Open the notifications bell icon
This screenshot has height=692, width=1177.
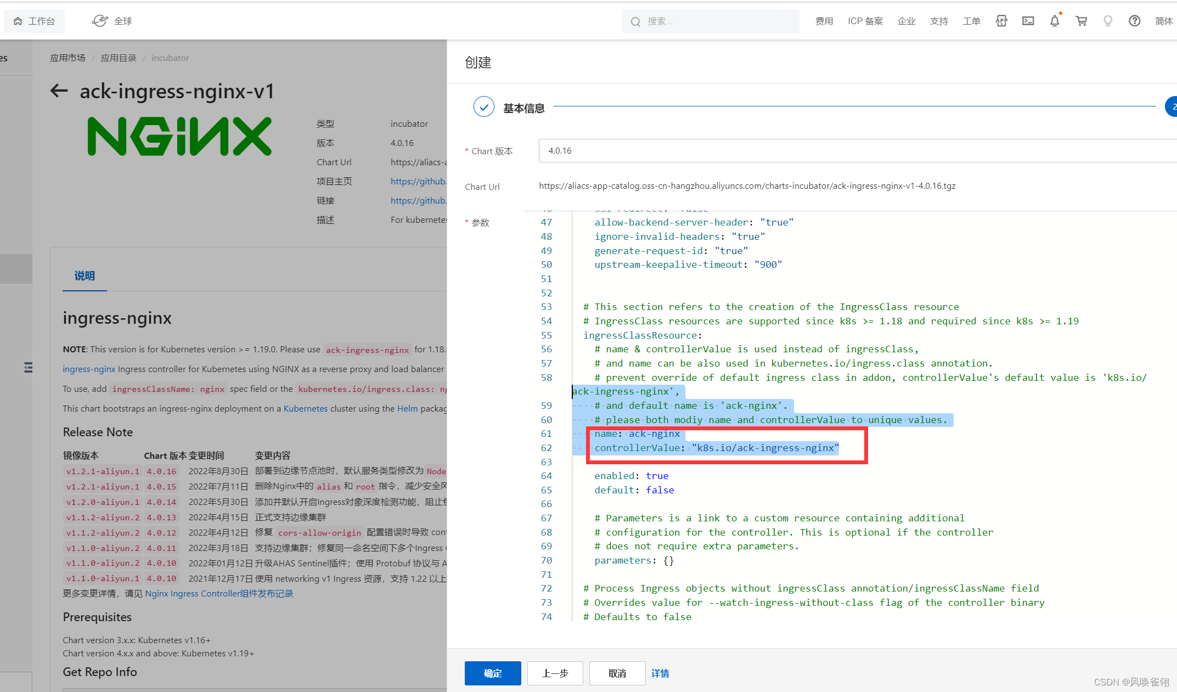pos(1055,21)
